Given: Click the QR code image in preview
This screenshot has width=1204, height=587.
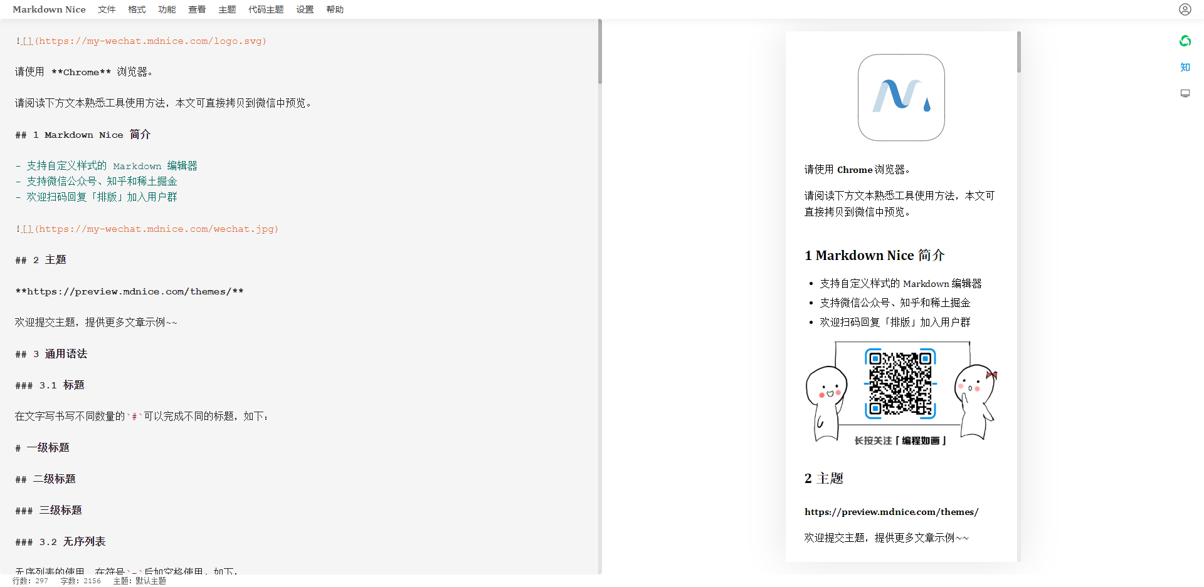Looking at the screenshot, I should [x=901, y=393].
